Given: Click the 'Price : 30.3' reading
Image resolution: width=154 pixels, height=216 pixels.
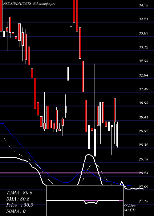Looking at the screenshot, I should click(x=19, y=205).
